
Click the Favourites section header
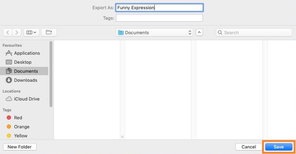click(x=12, y=46)
